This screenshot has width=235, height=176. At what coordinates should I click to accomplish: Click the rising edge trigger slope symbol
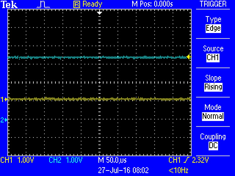click(186, 160)
